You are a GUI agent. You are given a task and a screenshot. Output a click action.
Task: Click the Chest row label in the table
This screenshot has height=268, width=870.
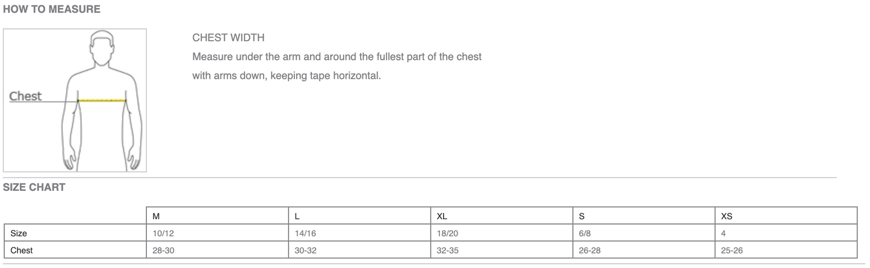click(22, 250)
